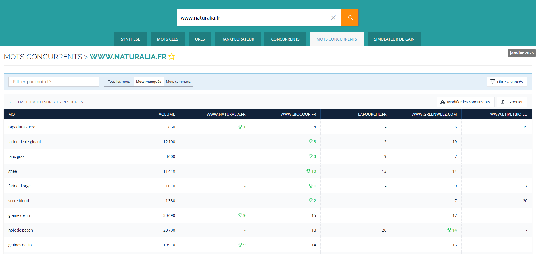Click the WWW.NATURALIA.FR title link
This screenshot has width=536, height=254.
(128, 57)
